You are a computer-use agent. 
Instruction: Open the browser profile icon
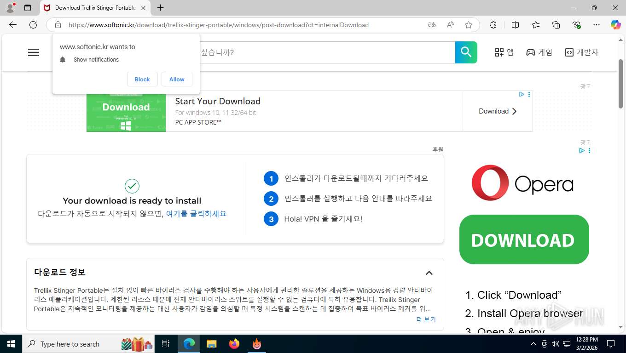coord(10,8)
